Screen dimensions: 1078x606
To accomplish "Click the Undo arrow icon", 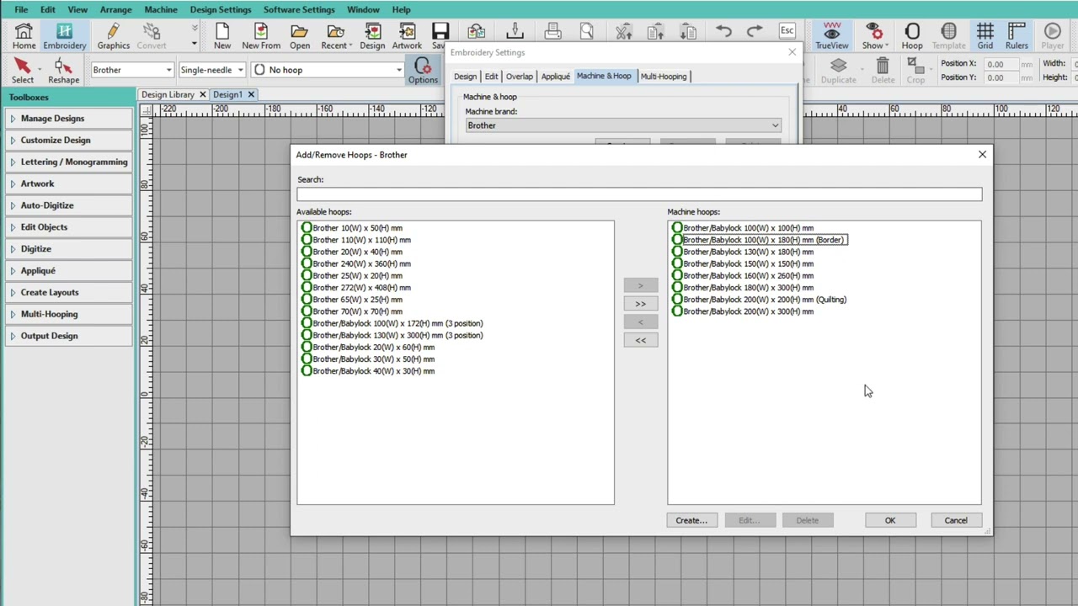I will (724, 32).
